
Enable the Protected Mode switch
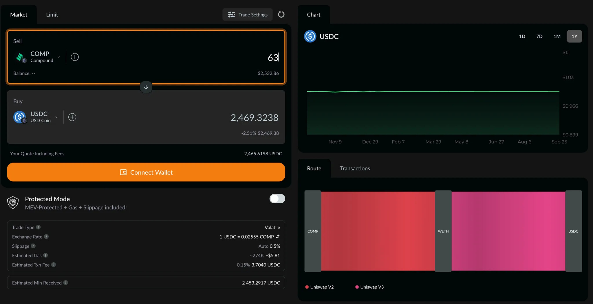point(277,199)
